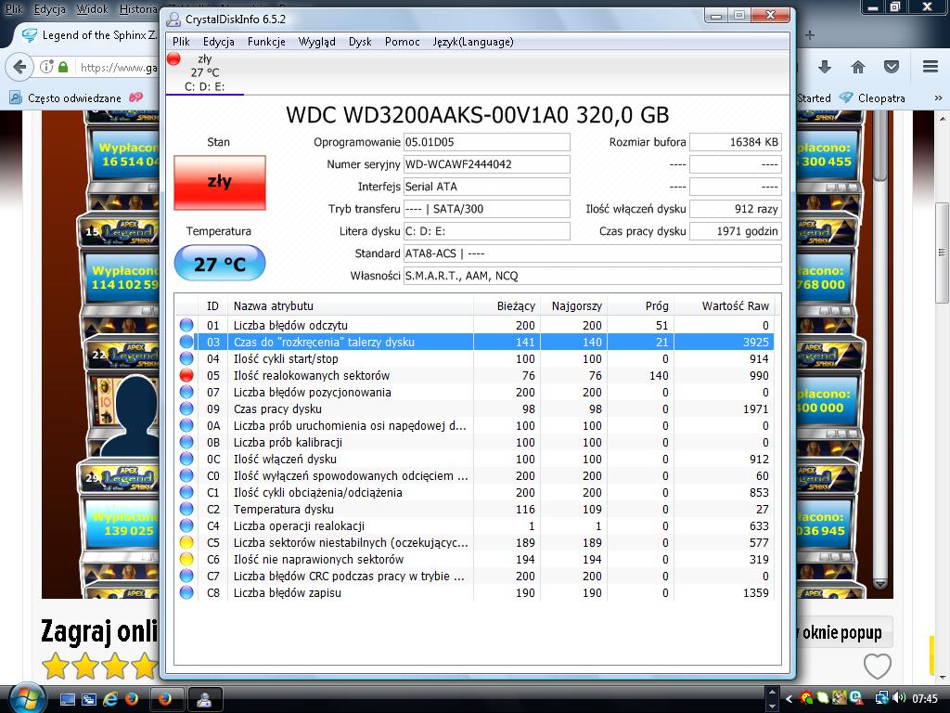Open the Często odwiedzane bookmark
This screenshot has width=950, height=713.
pyautogui.click(x=66, y=97)
